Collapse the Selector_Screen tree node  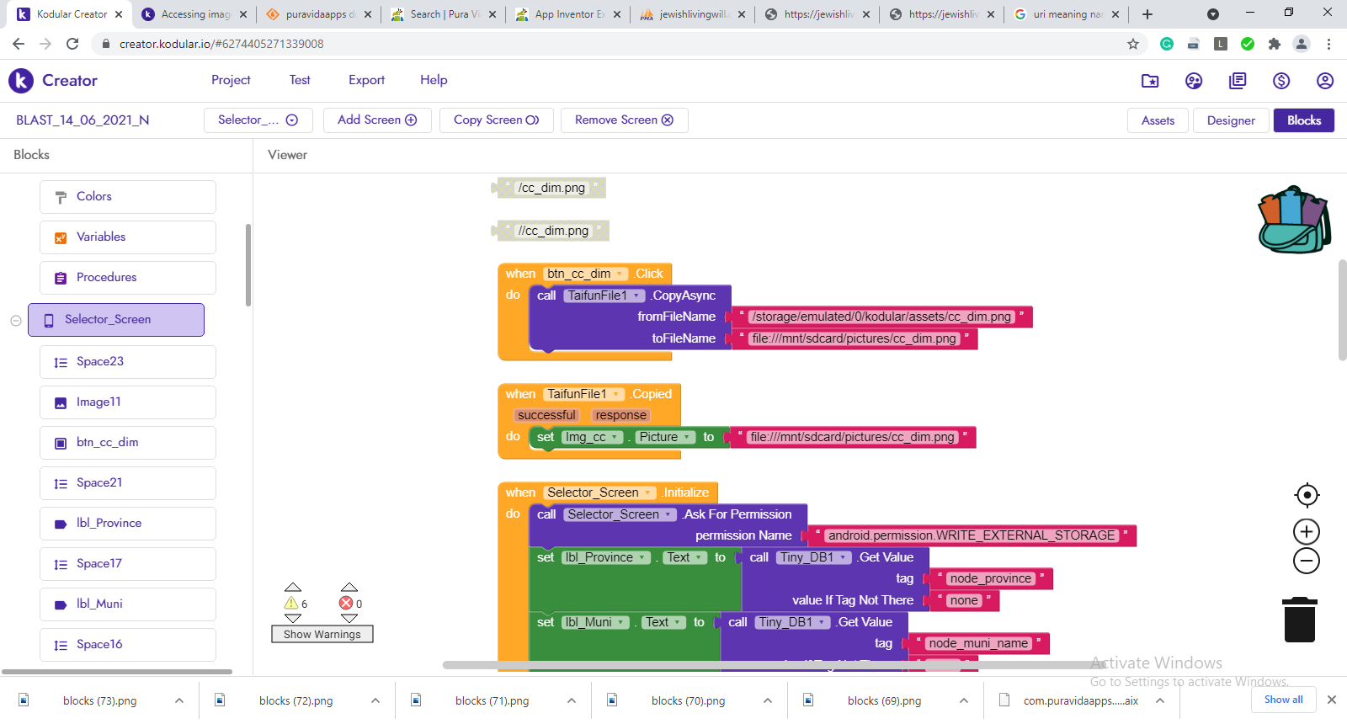coord(16,321)
